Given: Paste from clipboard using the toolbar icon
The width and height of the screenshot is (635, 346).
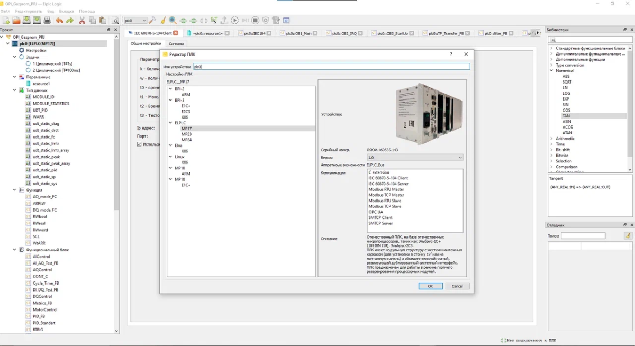Looking at the screenshot, I should 102,21.
